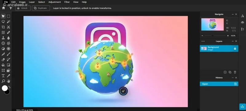Viewport: 246px width, 111px height.
Task: Select the Liquify waves tool
Action: pyautogui.click(x=3, y=32)
